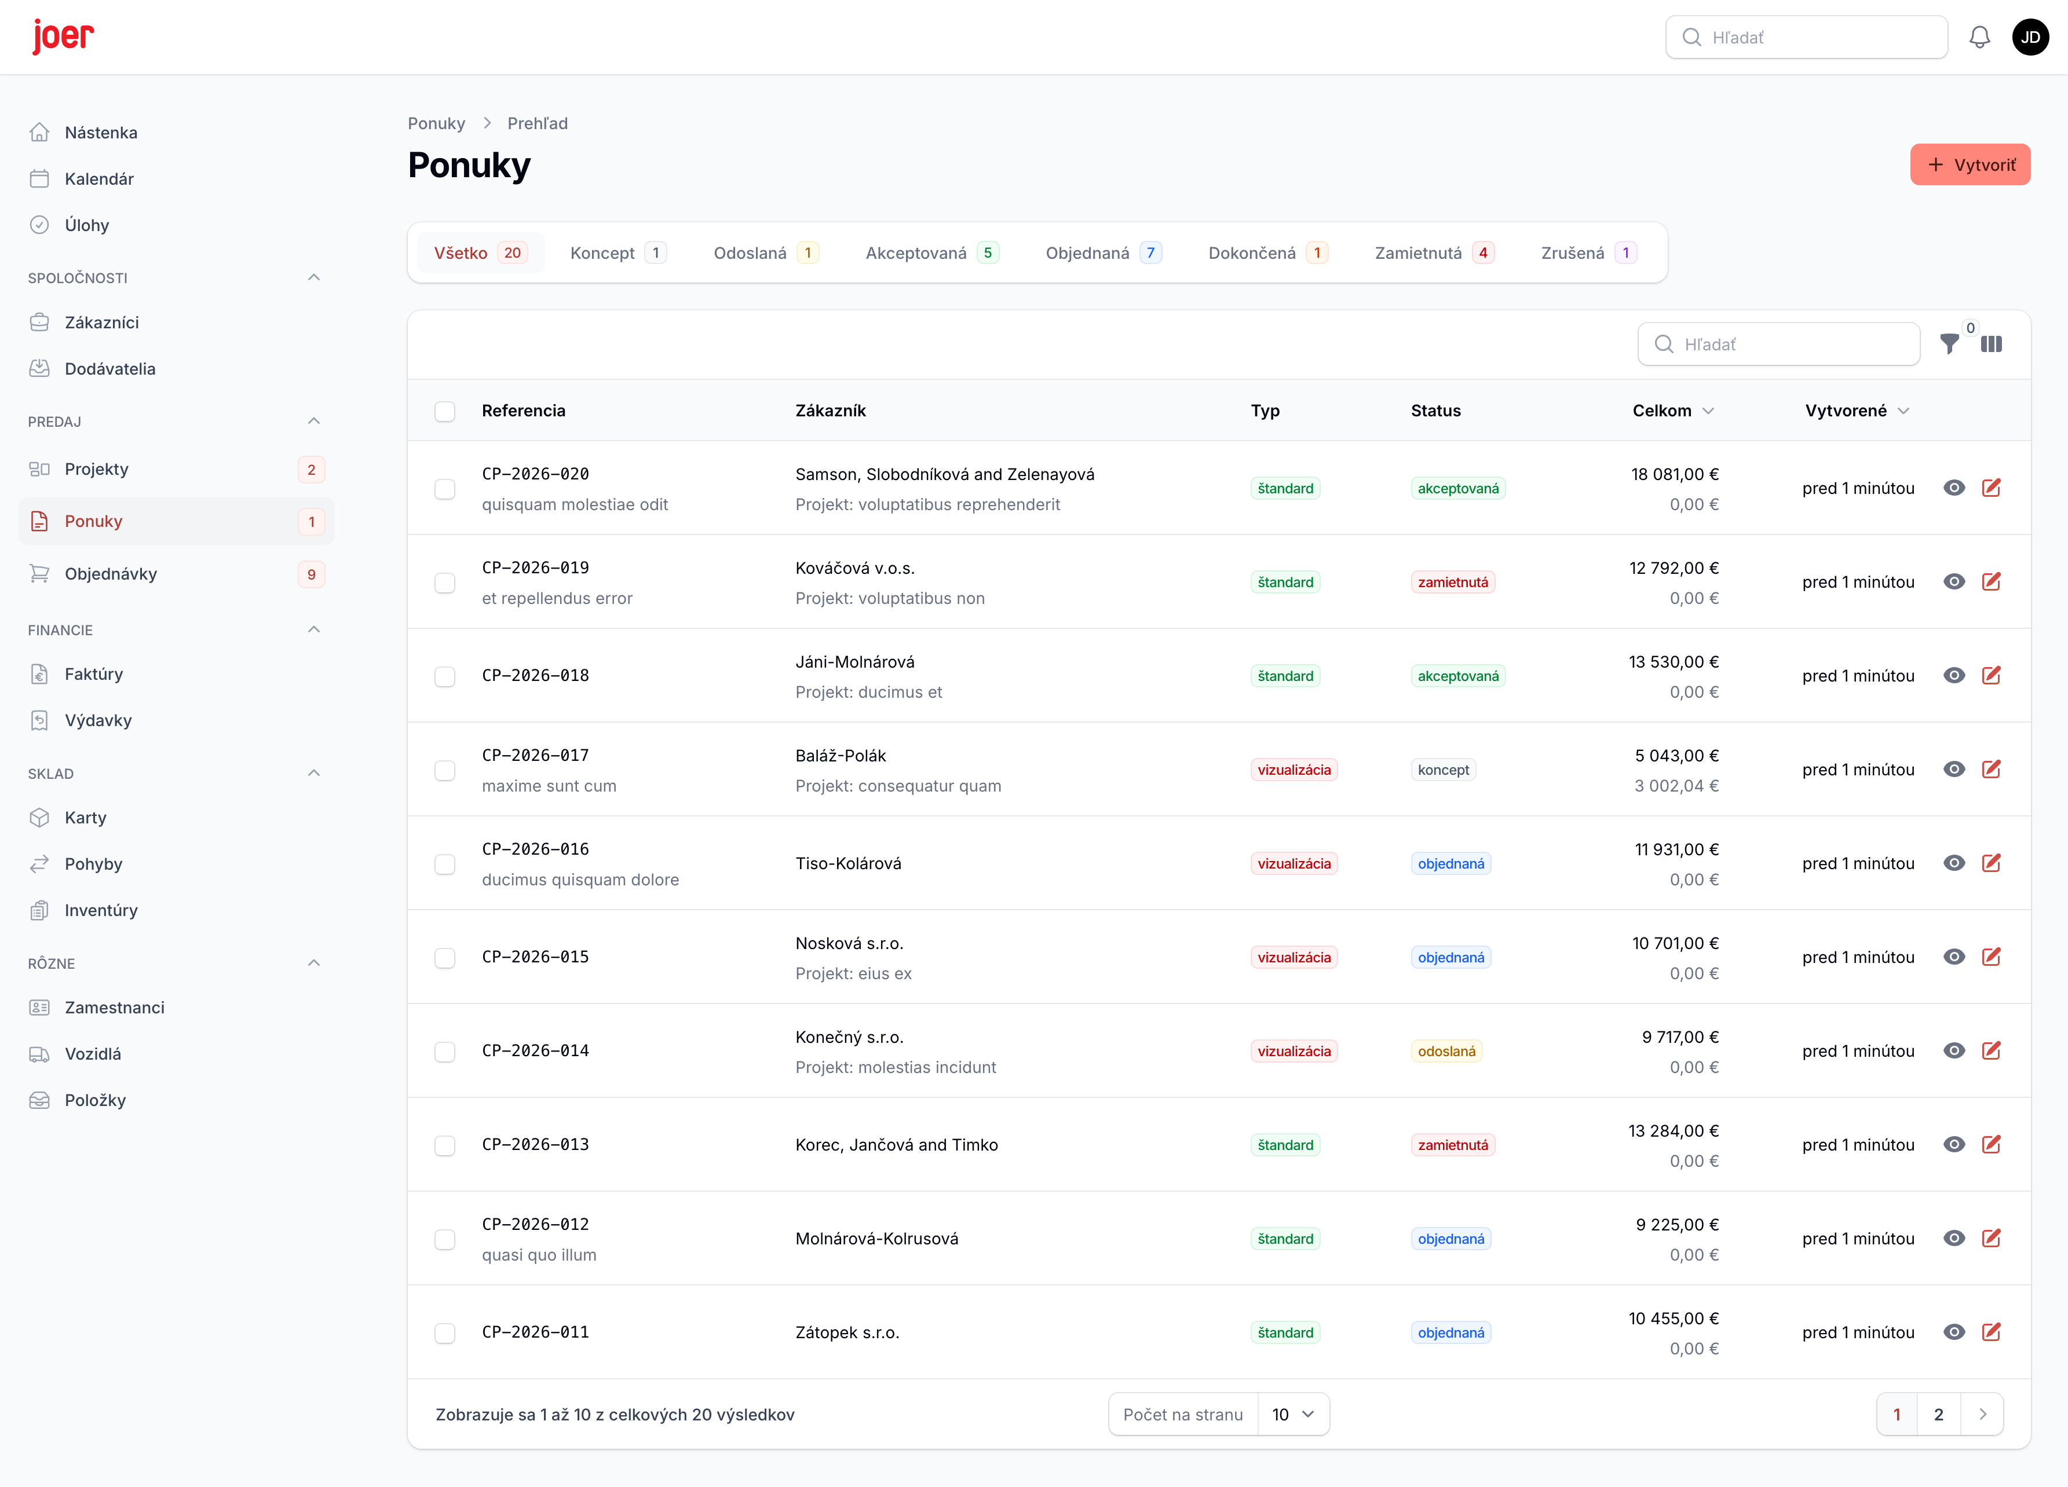Click the notifications bell icon
Screen dimensions: 2068x1487
(x=1979, y=38)
